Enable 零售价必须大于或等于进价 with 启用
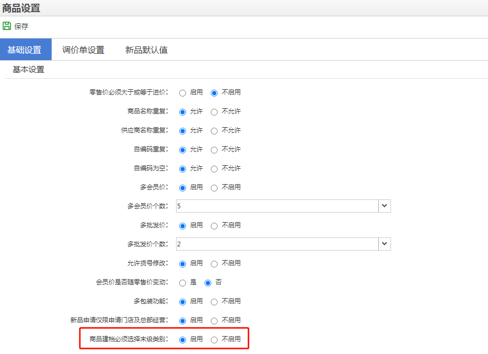Screen dimensions: 488x354 [x=183, y=93]
